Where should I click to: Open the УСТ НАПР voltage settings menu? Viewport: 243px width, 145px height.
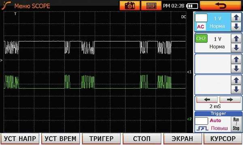click(20, 139)
